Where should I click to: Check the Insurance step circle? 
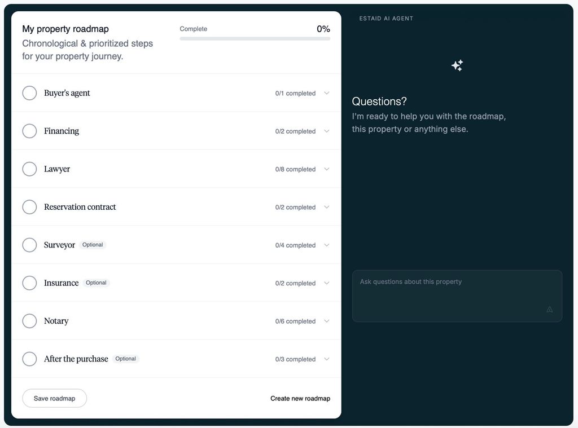(29, 283)
